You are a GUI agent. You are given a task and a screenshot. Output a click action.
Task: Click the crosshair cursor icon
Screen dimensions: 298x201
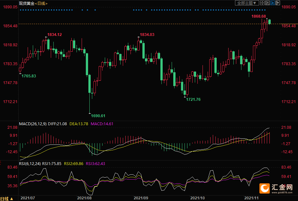pos(262,3)
